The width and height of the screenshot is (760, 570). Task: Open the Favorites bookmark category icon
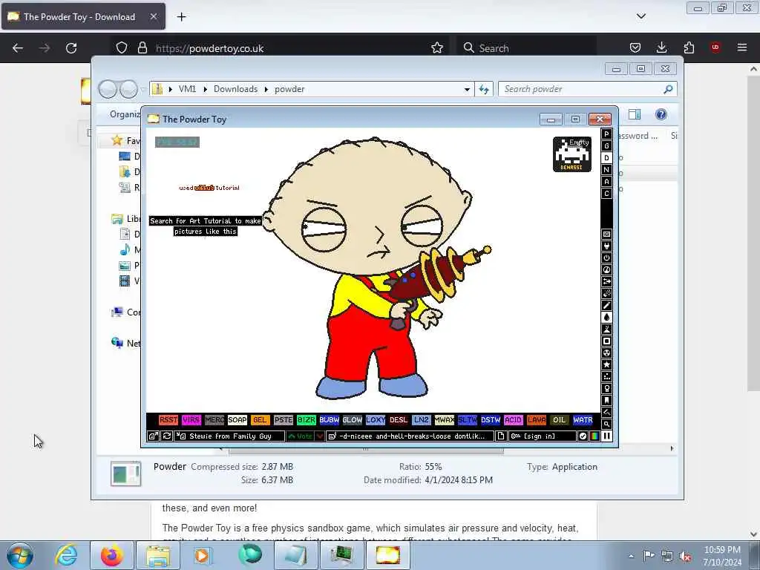606,400
